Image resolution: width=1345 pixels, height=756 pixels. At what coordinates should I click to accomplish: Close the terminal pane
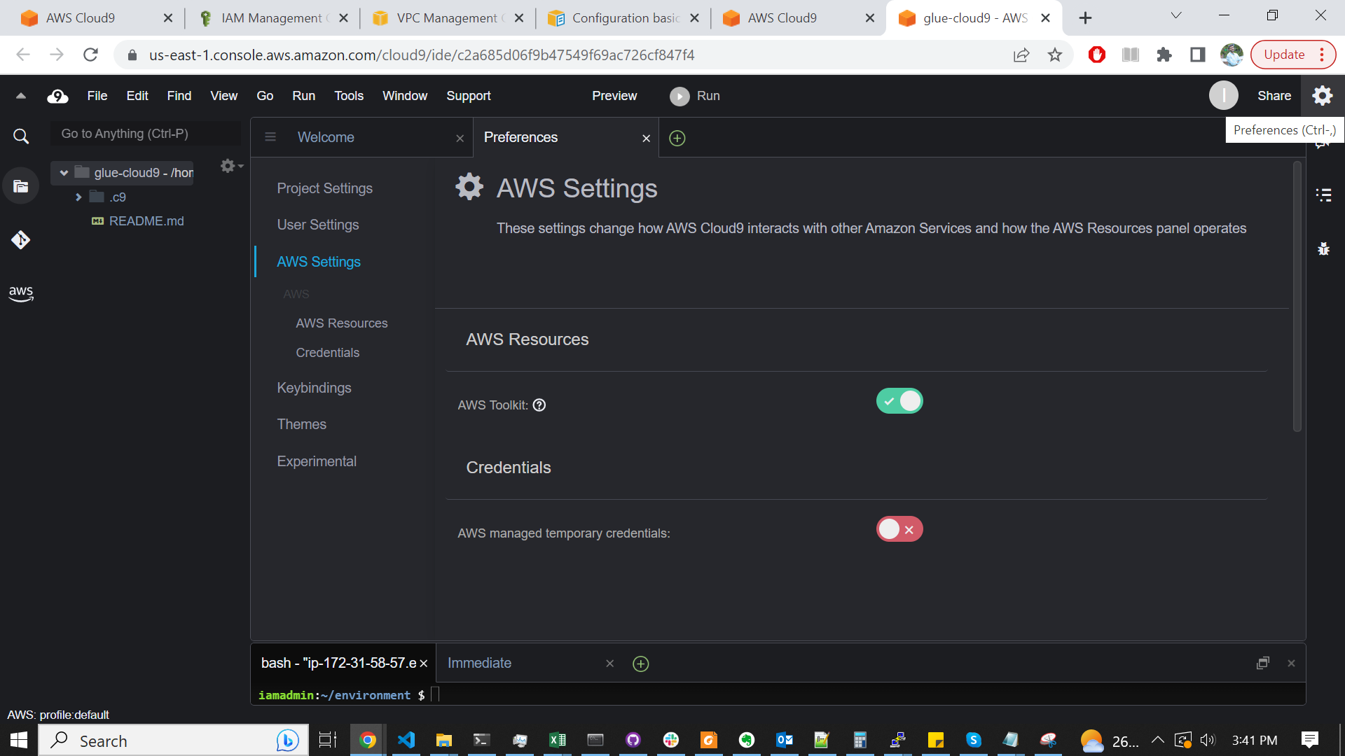click(x=1291, y=663)
